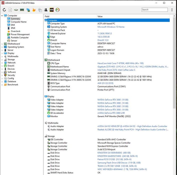Screen dimensions: 177x175
Task: Open the Gigabyte Z370 HD3 link
Action: [x=133, y=67]
